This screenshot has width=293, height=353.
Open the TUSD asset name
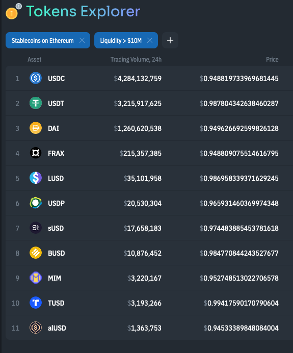point(56,303)
